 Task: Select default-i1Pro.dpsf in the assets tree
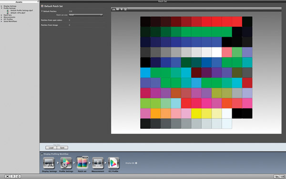click(x=18, y=13)
